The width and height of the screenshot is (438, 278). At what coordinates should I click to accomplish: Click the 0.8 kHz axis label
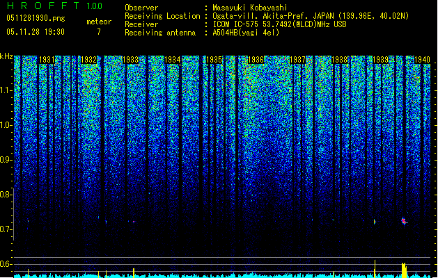pos(6,195)
